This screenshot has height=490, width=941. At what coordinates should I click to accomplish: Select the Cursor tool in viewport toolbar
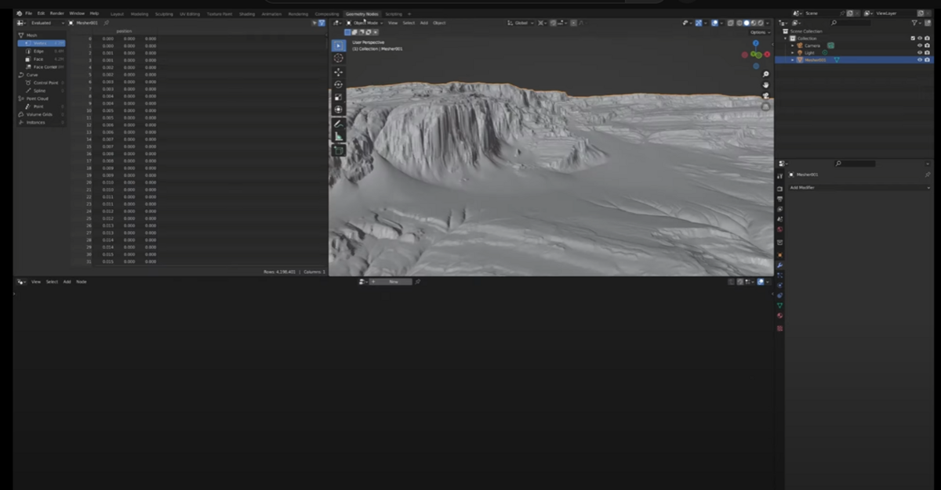click(x=339, y=58)
